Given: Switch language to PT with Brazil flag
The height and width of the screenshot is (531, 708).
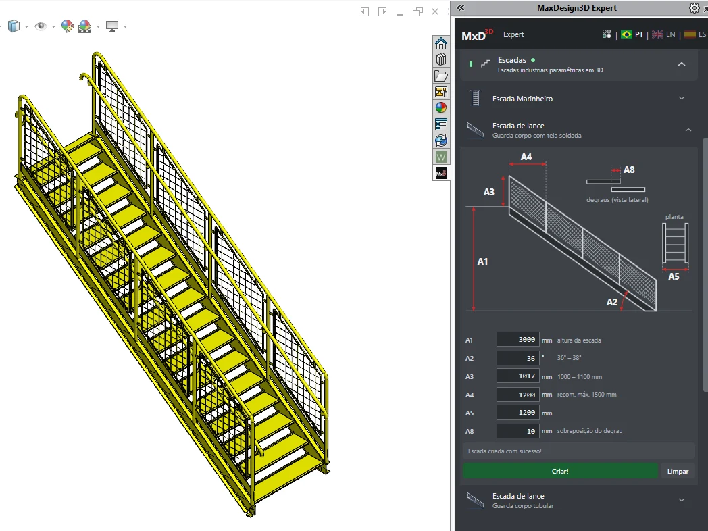Looking at the screenshot, I should tap(632, 34).
